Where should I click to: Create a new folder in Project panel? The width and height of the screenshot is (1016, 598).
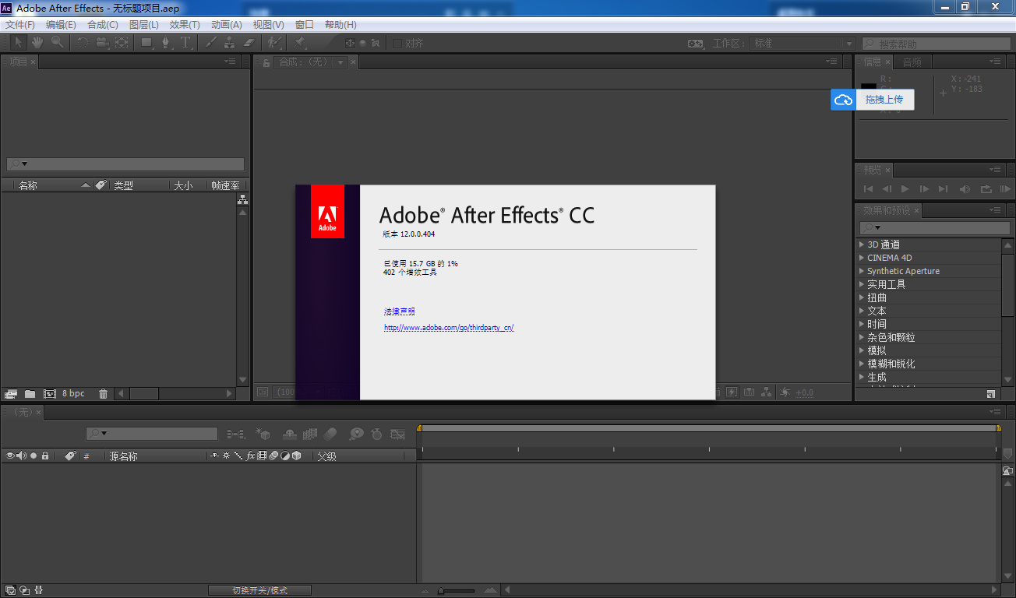pyautogui.click(x=30, y=394)
